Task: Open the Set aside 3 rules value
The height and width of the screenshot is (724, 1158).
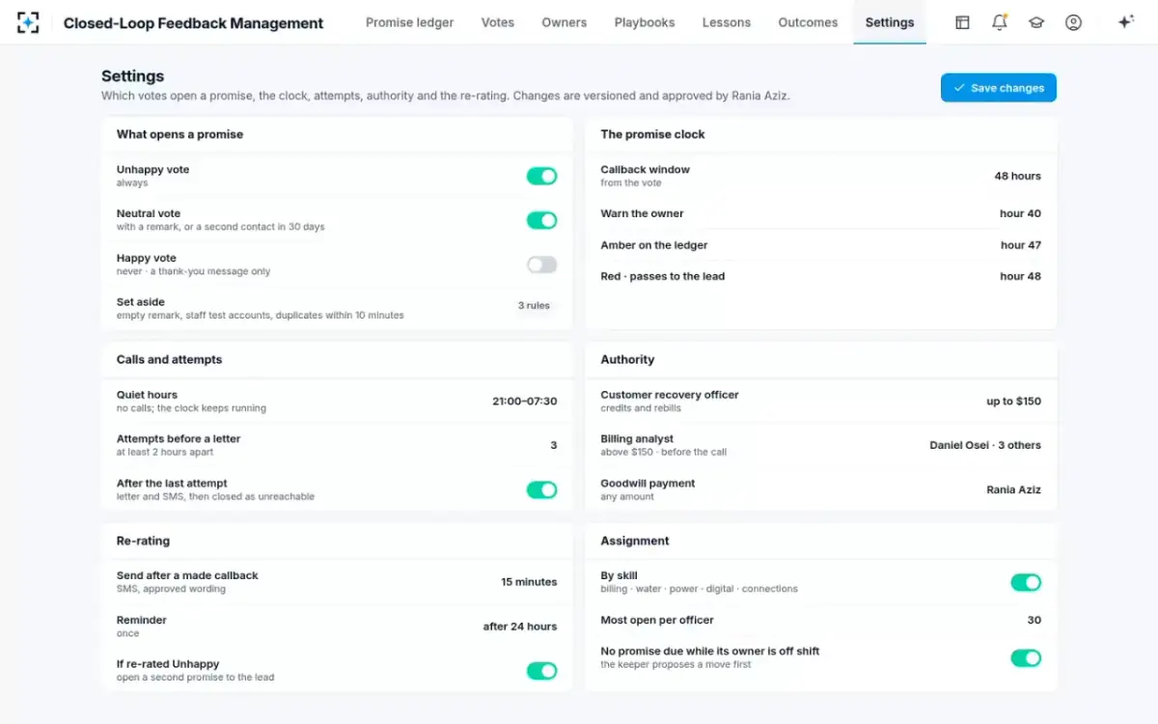Action: [534, 306]
